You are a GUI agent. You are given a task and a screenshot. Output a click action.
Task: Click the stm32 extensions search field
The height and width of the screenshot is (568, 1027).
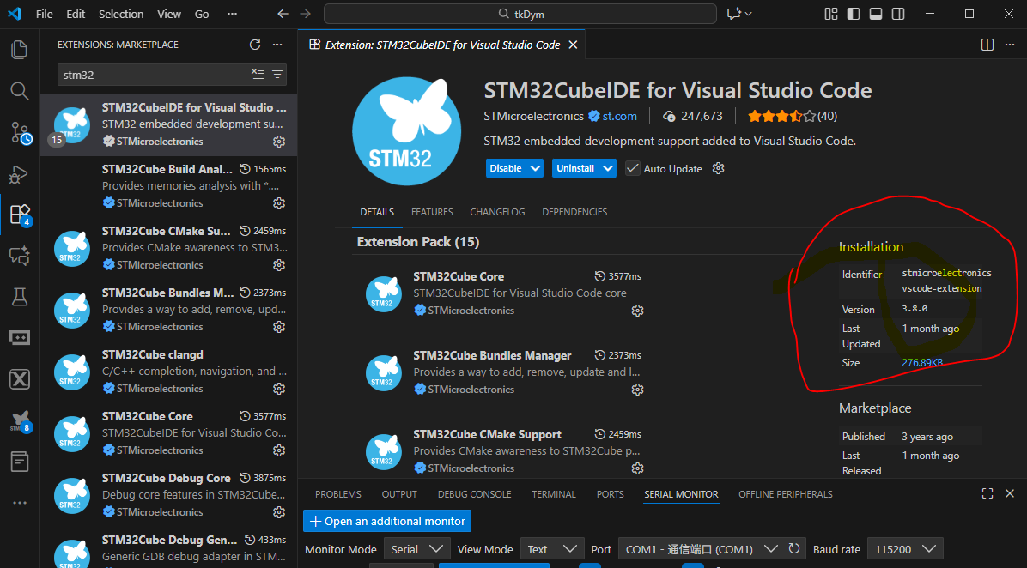(x=150, y=75)
